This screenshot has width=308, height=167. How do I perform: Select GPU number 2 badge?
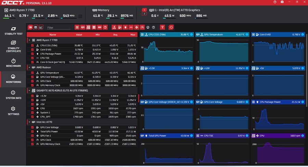coord(144,14)
